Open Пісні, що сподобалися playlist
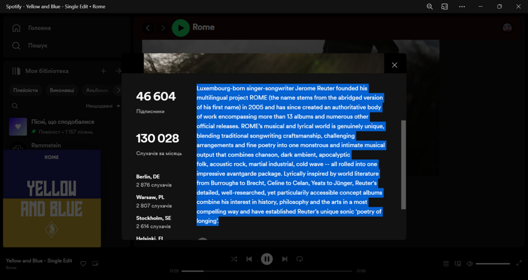Screen dimensions: 528x280 (67, 127)
